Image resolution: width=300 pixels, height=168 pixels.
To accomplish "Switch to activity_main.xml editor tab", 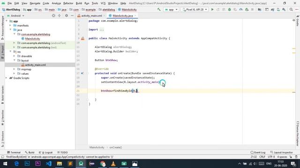I will pos(91,15).
